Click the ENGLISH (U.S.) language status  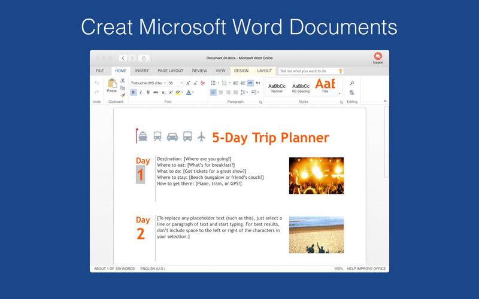pyautogui.click(x=153, y=269)
